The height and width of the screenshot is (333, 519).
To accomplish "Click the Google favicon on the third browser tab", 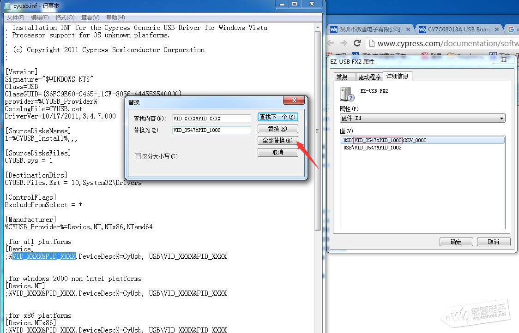I will coord(511,30).
